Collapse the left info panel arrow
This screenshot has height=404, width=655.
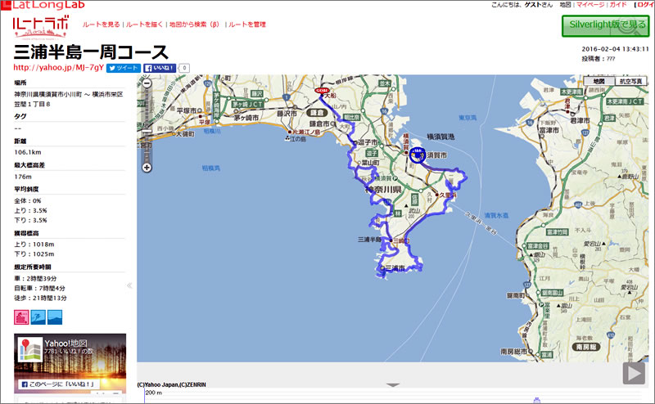[129, 285]
